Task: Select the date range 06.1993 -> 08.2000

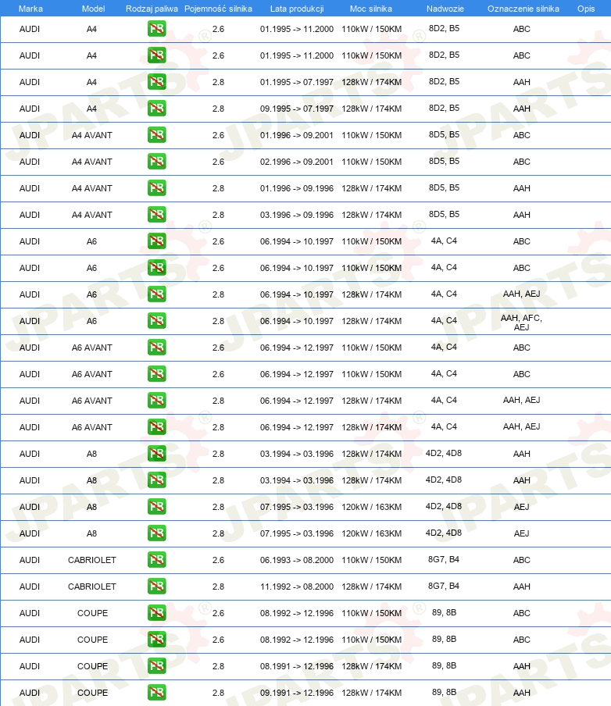Action: click(x=297, y=560)
